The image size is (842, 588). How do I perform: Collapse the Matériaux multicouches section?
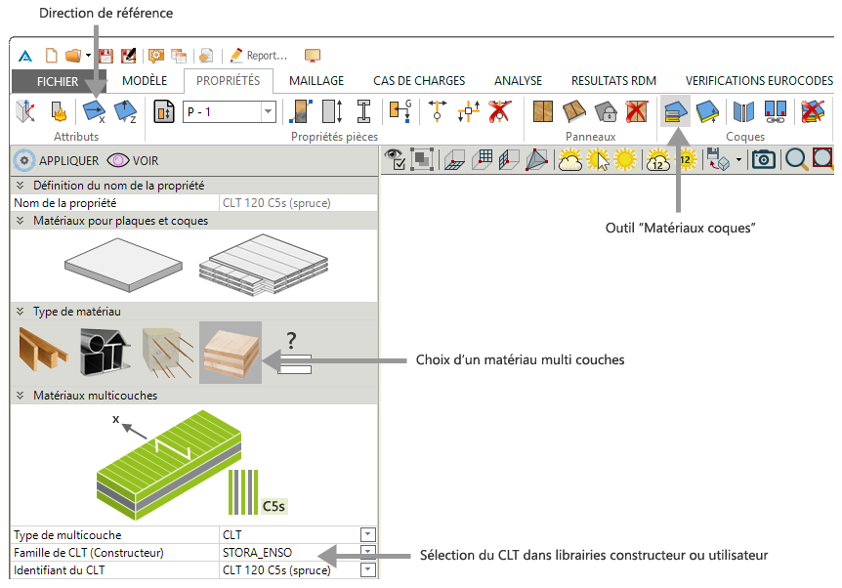[x=20, y=396]
